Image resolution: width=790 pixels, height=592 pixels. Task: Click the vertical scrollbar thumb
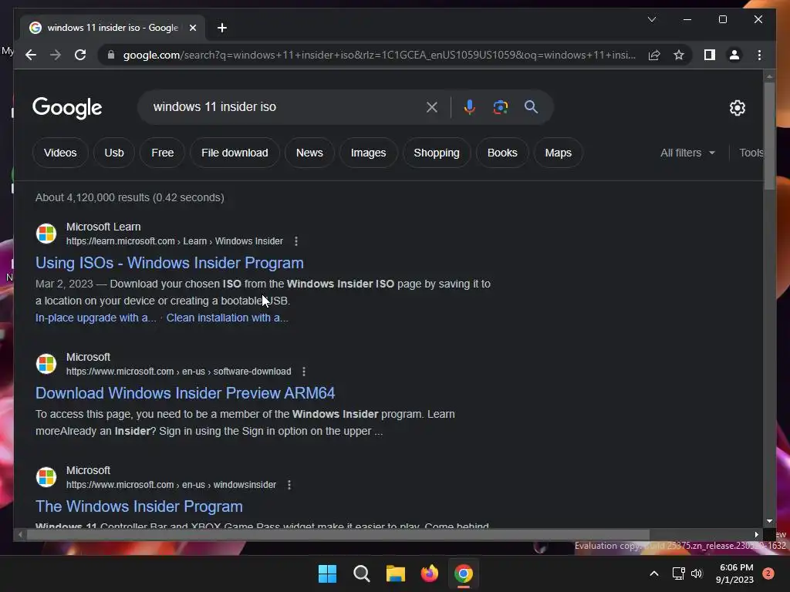click(x=769, y=136)
